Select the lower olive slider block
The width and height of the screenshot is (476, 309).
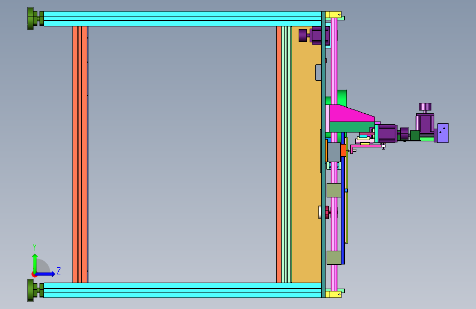(334, 257)
